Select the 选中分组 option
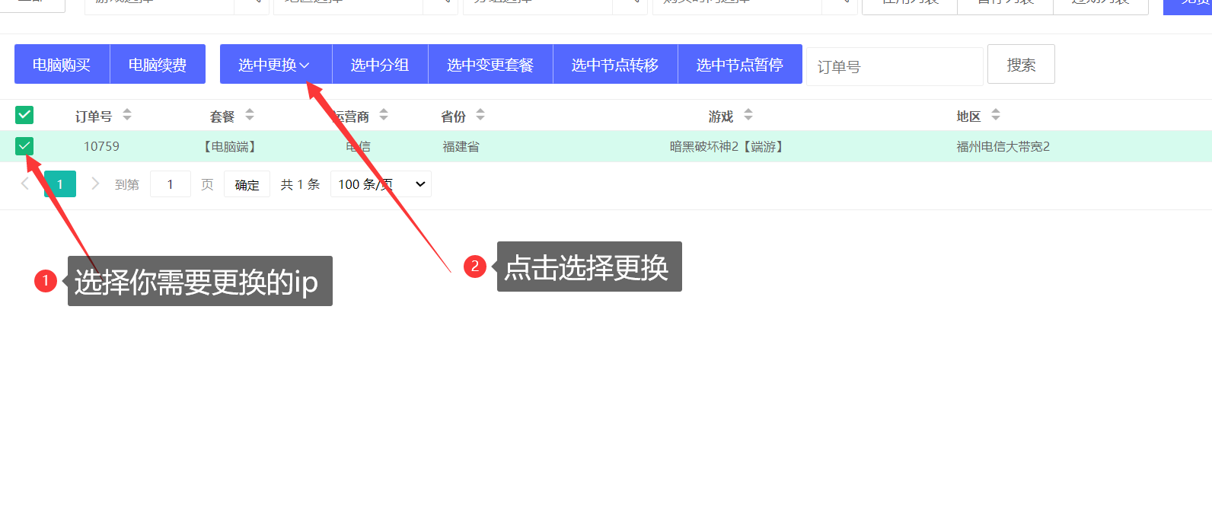Screen dimensions: 1212x514 click(380, 65)
